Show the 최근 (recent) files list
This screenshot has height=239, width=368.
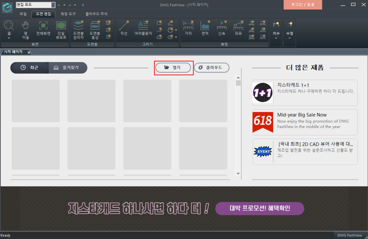click(30, 68)
